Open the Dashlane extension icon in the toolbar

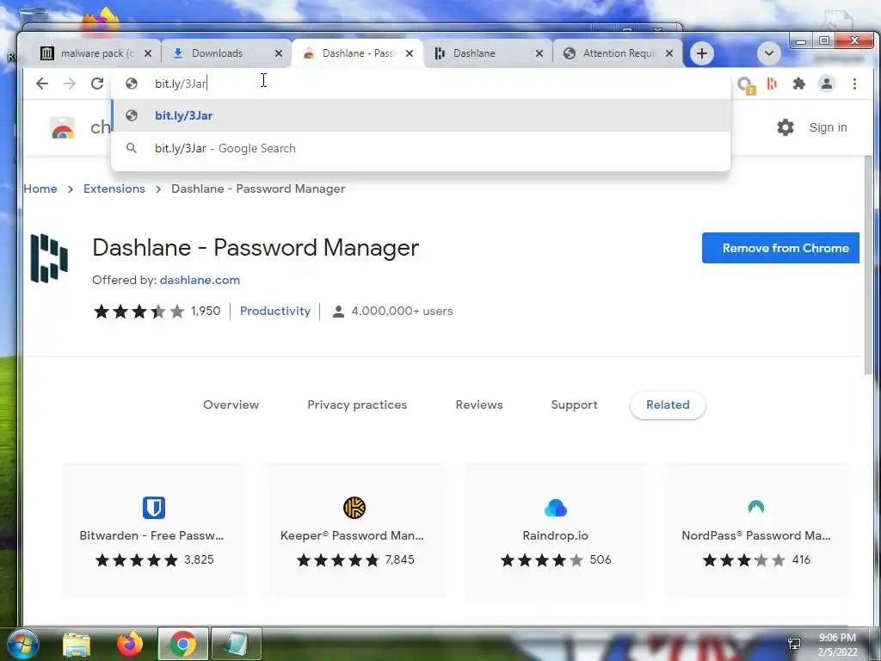coord(772,83)
